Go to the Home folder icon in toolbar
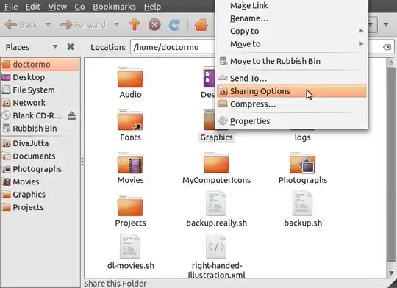The height and width of the screenshot is (288, 397). click(x=201, y=25)
